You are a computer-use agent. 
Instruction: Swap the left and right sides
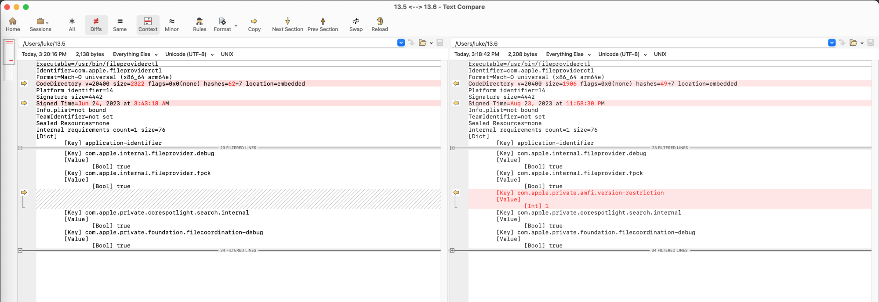click(x=356, y=24)
